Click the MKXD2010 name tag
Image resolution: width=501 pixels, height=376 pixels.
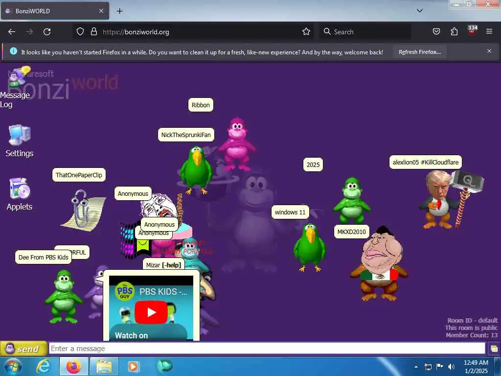[351, 232]
